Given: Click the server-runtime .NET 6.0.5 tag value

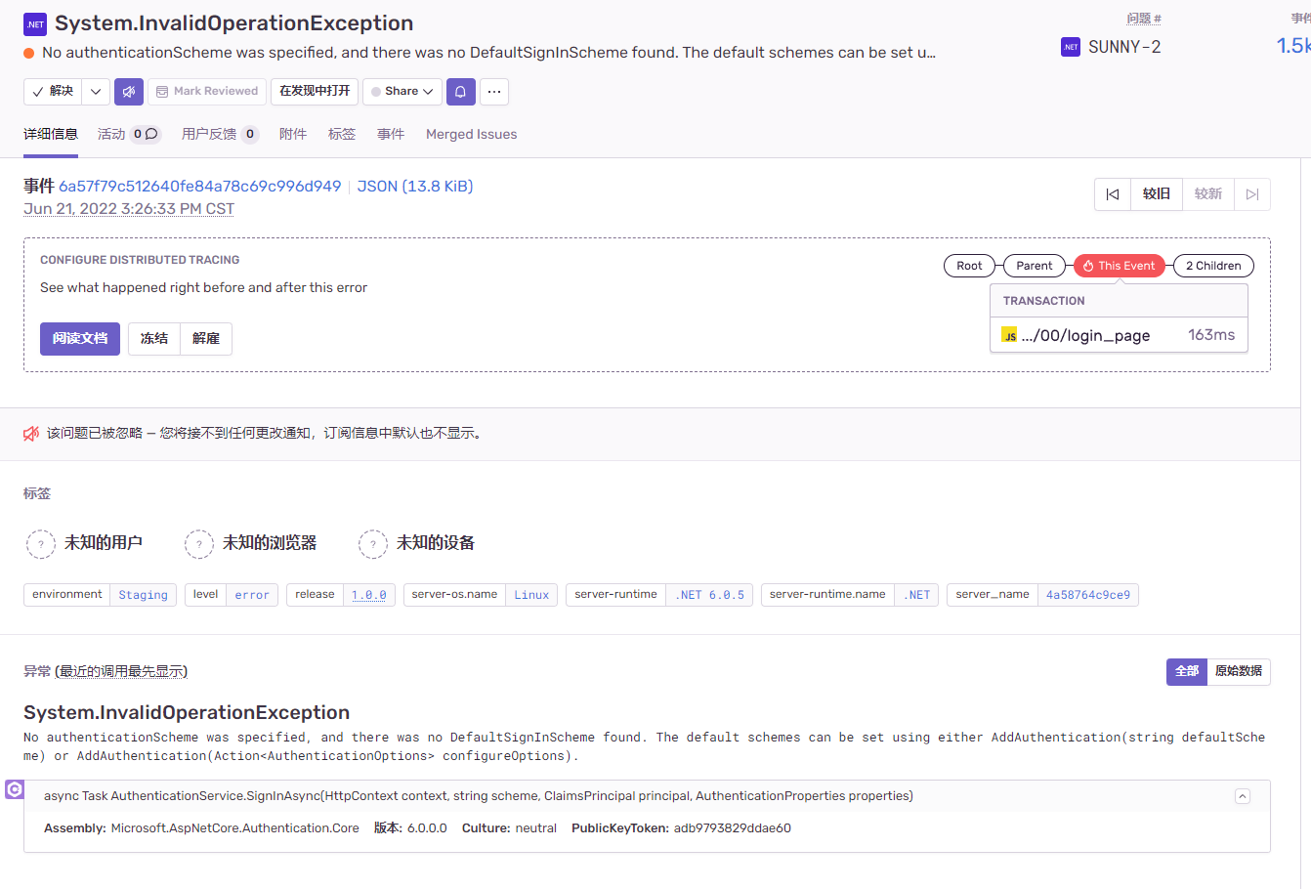Looking at the screenshot, I should 709,595.
